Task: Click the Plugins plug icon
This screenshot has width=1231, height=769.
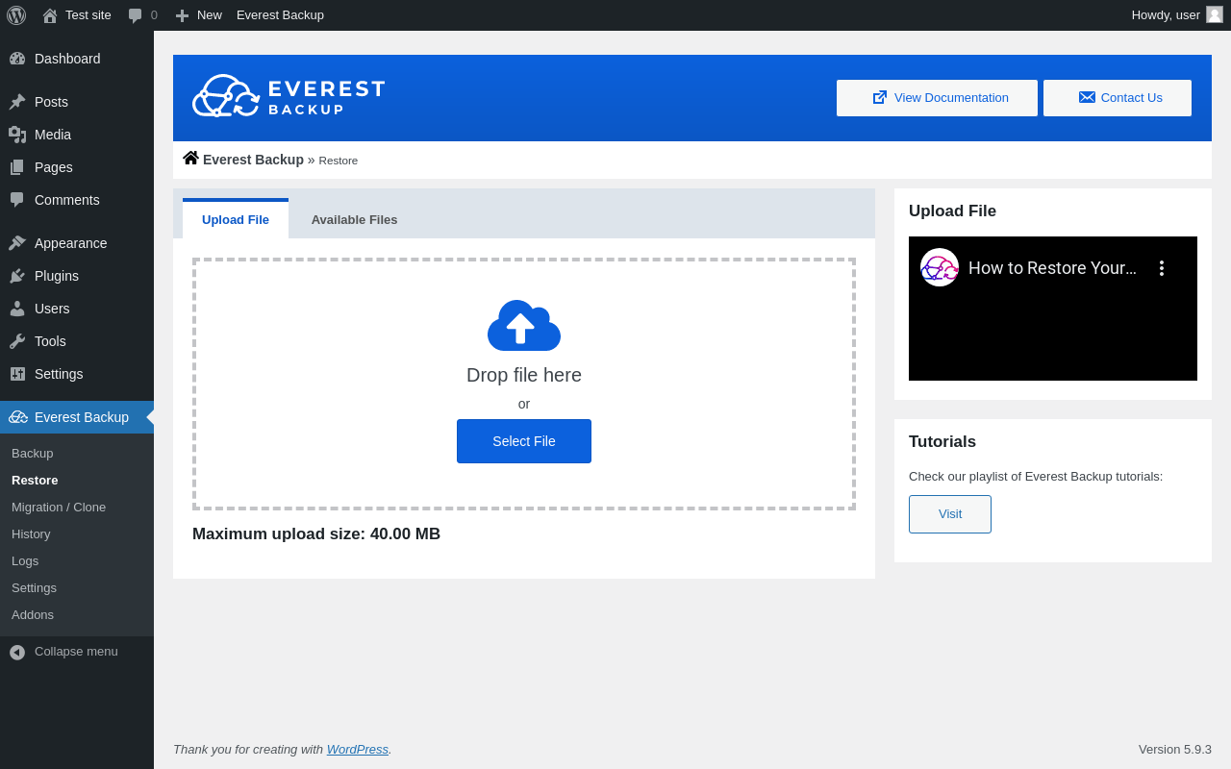Action: click(x=17, y=276)
